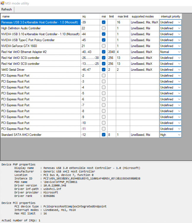Viewport: 192px width, 223px height.
Task: Click the supported modes column header
Action: coord(145,16)
